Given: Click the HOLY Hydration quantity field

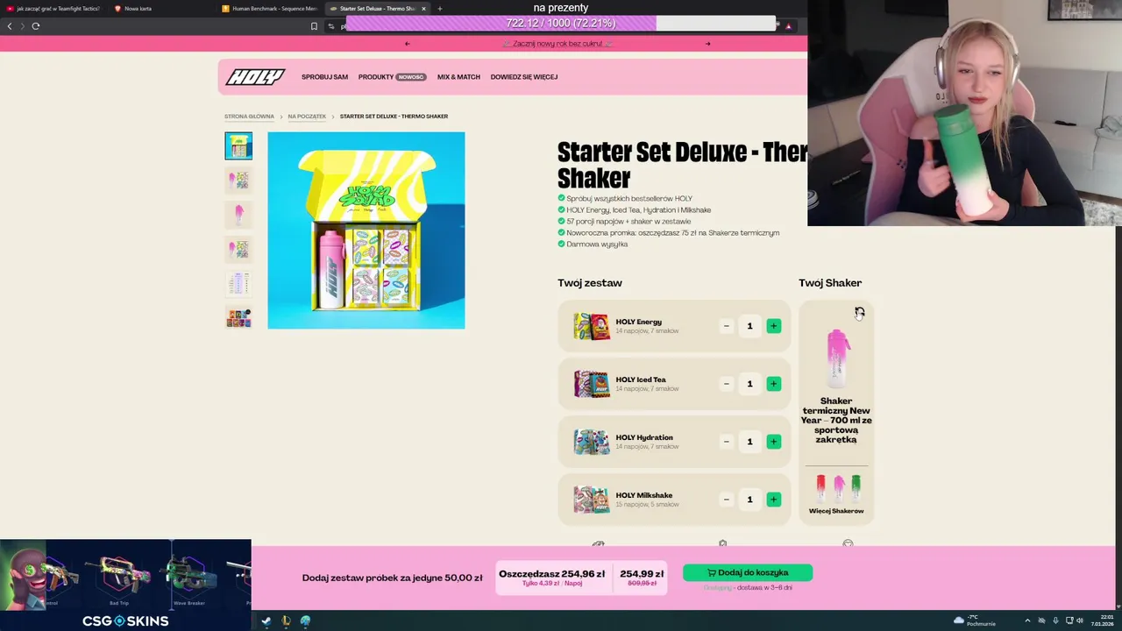Looking at the screenshot, I should 749,442.
